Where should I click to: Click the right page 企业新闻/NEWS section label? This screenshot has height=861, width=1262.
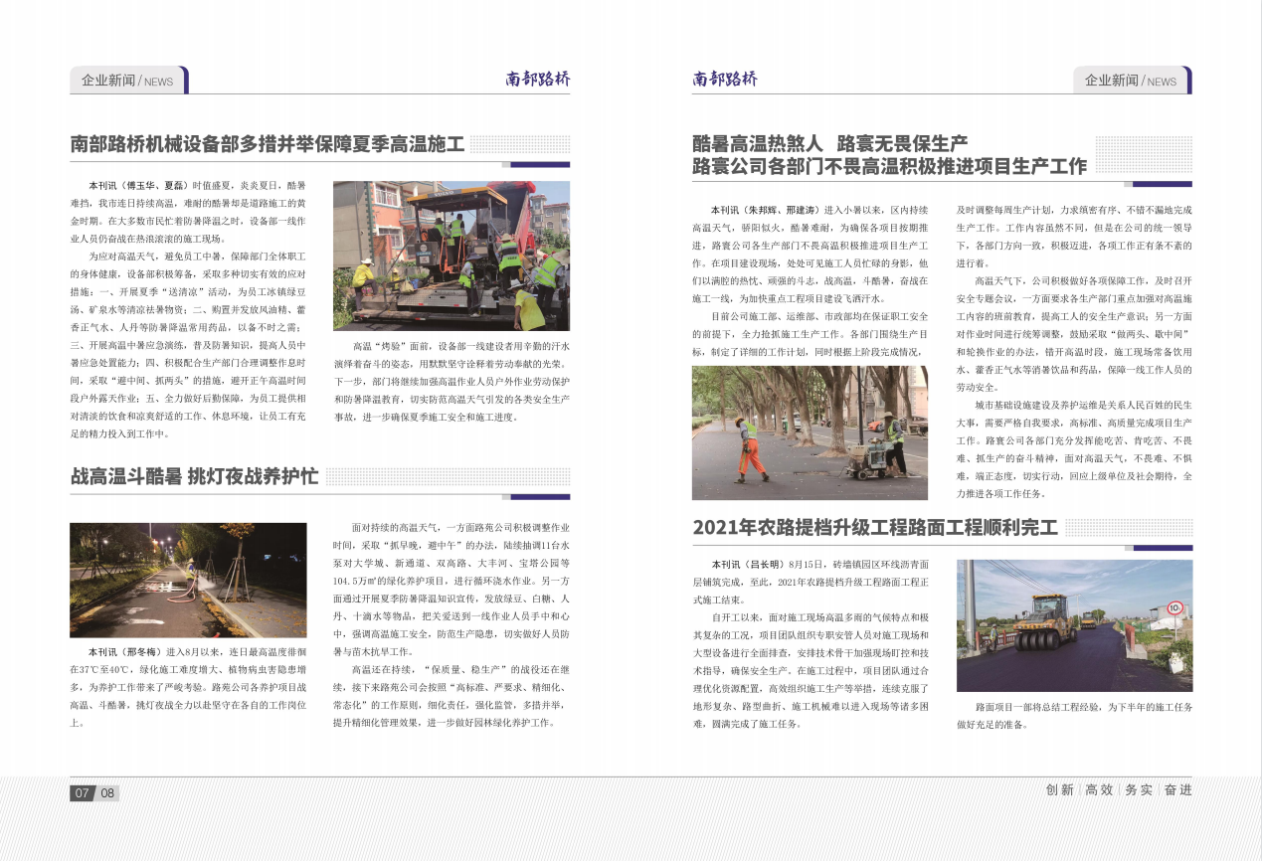pos(1132,81)
